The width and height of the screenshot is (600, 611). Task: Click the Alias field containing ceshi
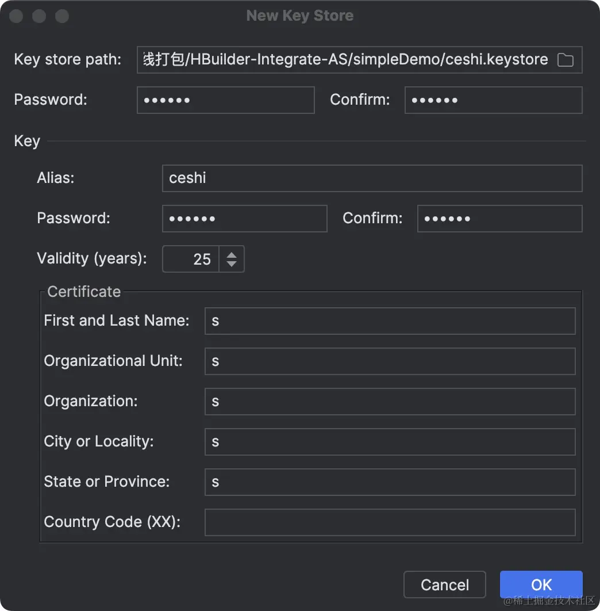[372, 178]
